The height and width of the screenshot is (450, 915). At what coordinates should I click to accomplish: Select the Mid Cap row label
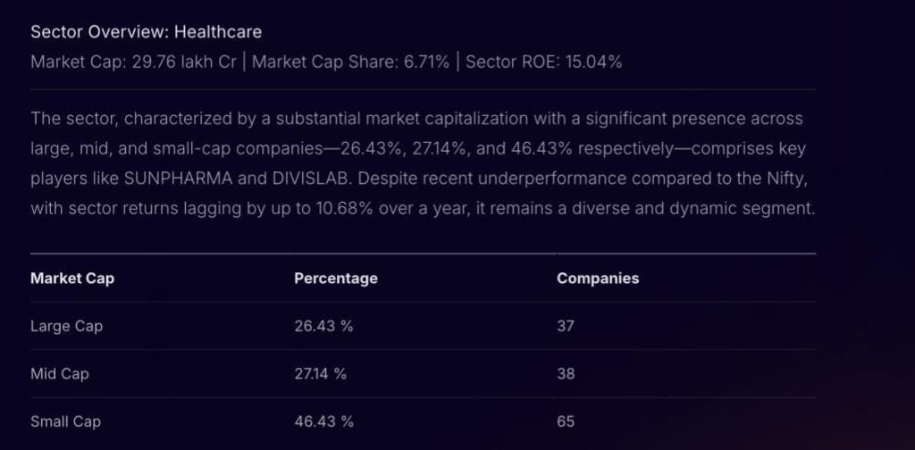(59, 374)
